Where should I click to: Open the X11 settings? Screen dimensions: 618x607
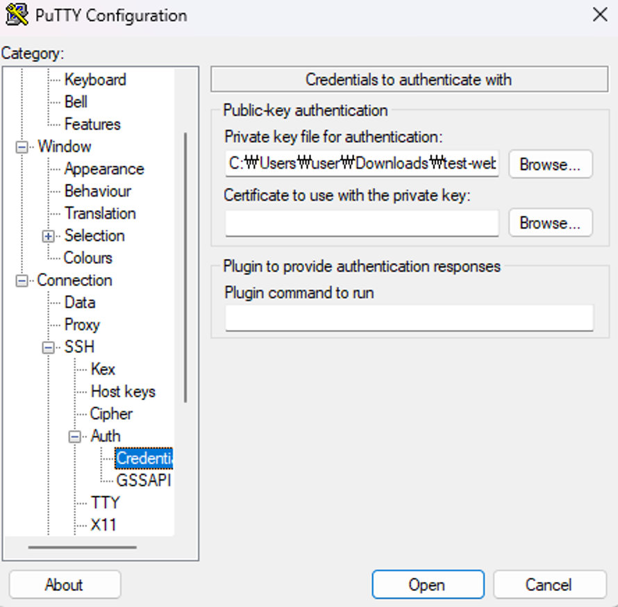[x=103, y=525]
